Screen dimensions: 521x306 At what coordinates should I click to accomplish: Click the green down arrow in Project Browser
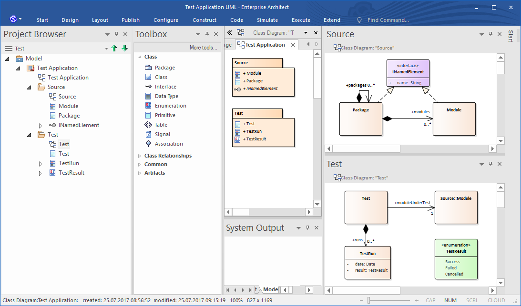click(124, 49)
